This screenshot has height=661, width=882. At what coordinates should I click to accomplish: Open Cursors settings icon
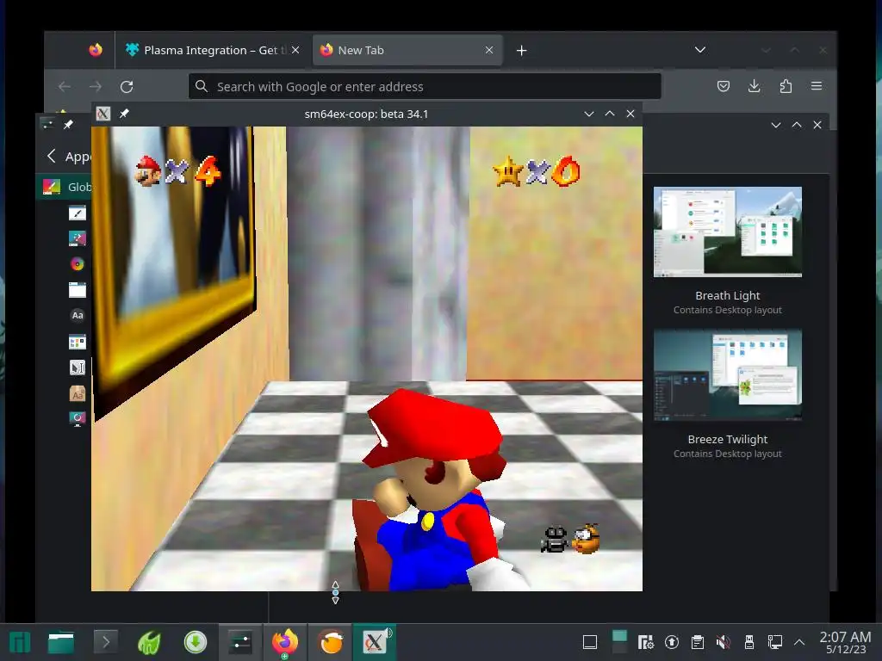click(77, 367)
